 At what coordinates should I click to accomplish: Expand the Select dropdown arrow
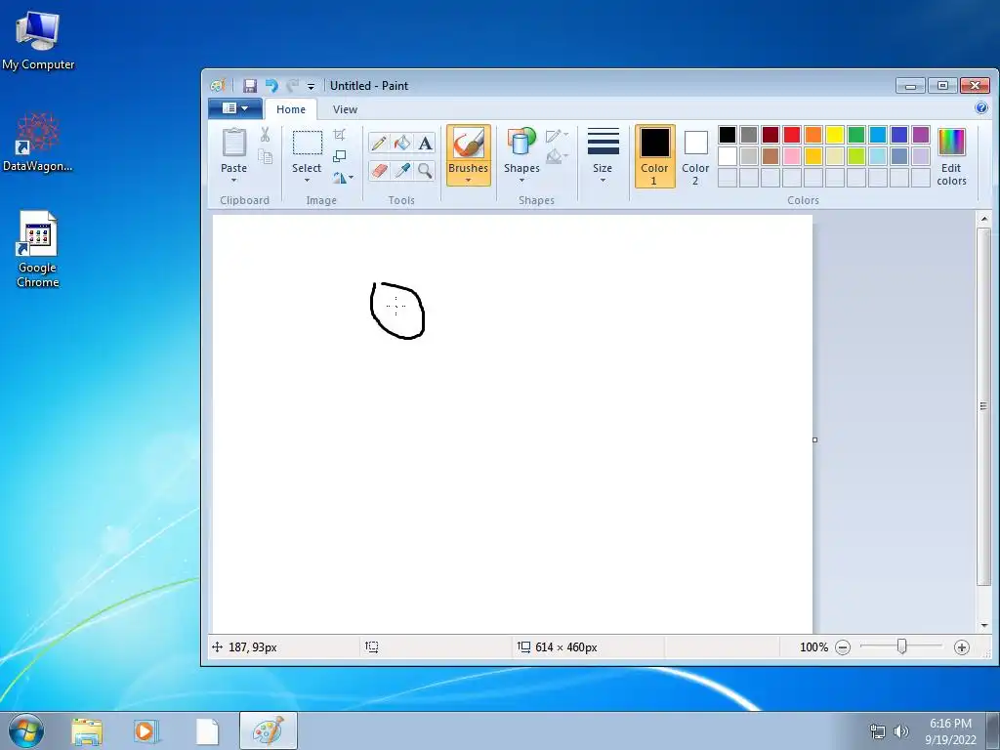[307, 181]
